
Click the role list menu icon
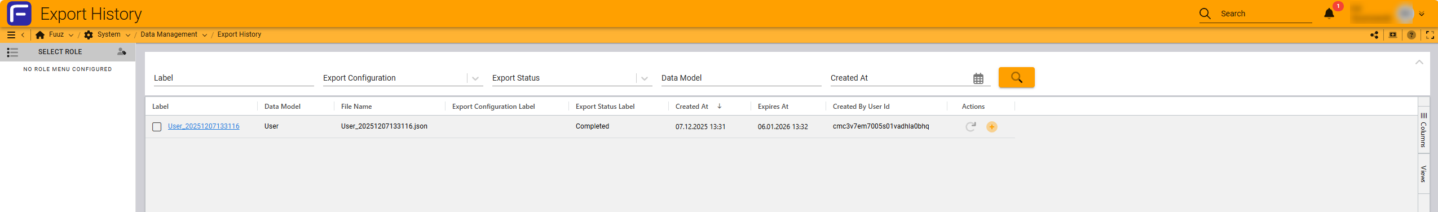(12, 52)
